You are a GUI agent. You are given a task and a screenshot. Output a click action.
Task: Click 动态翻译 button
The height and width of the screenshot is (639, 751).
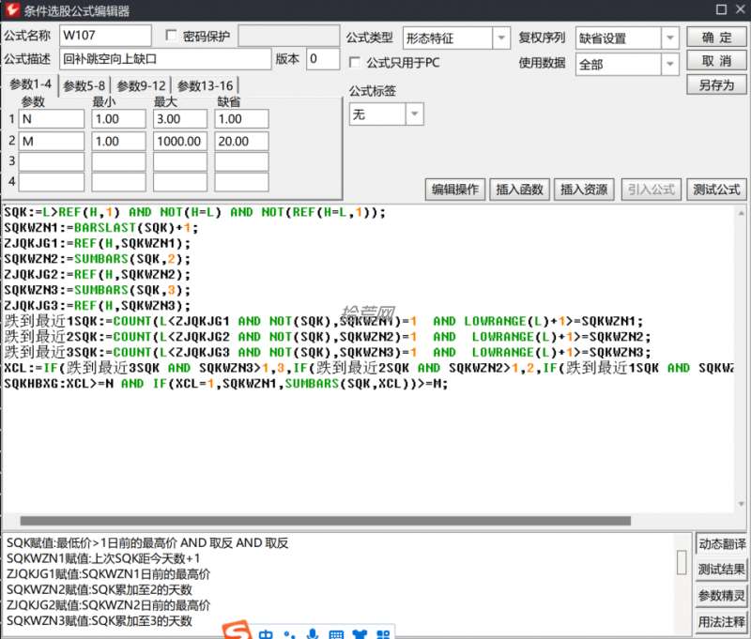(721, 543)
